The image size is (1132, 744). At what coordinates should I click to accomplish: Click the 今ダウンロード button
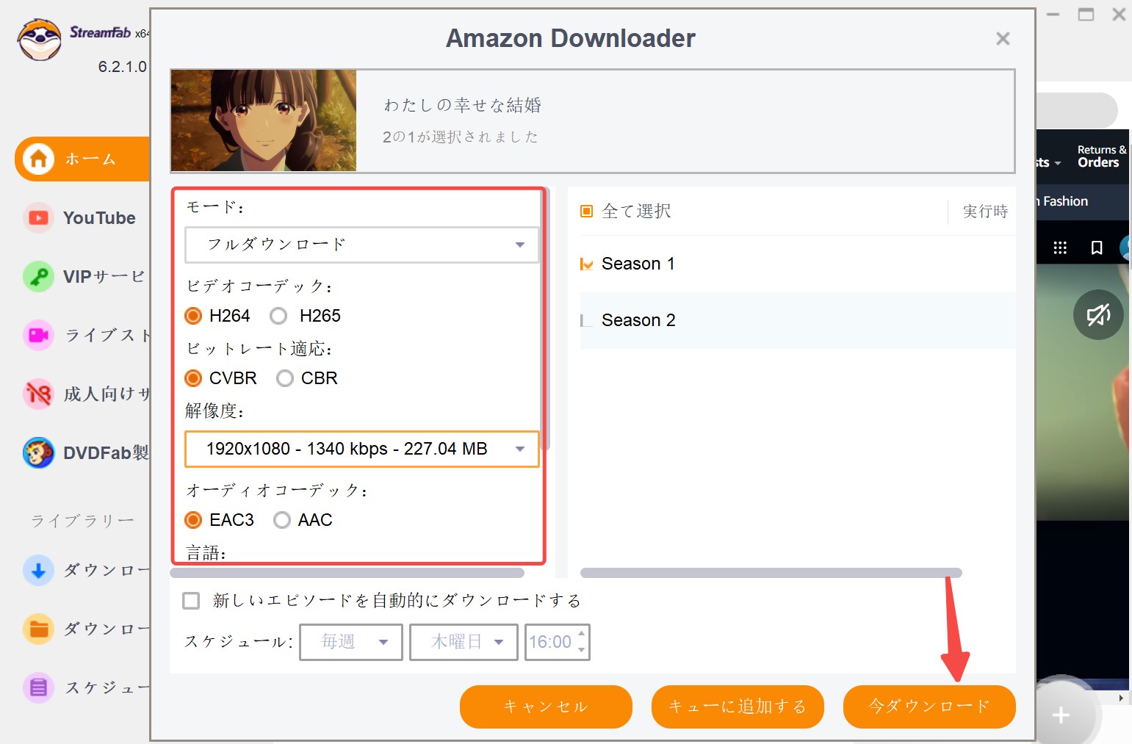tap(929, 707)
